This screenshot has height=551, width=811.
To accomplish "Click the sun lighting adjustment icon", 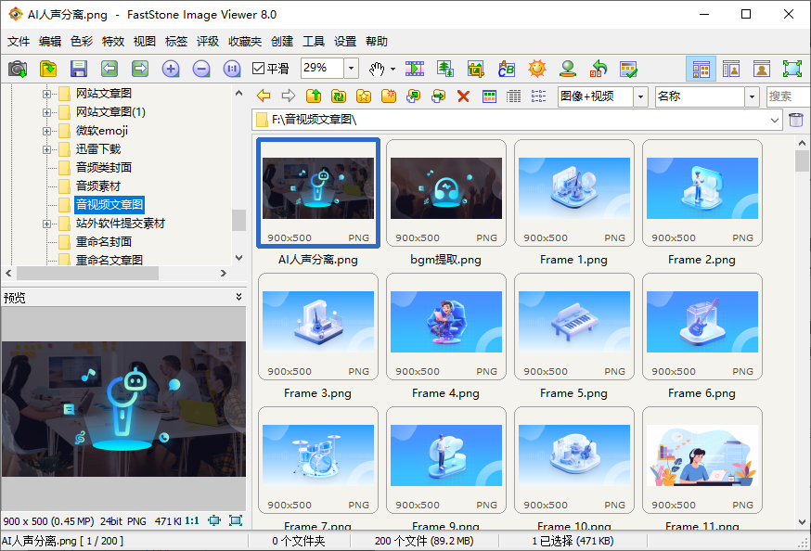I will 536,69.
